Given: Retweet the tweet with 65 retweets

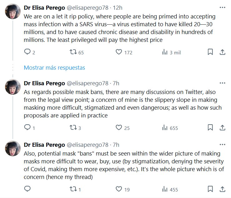Looking at the screenshot, I should (73, 52).
